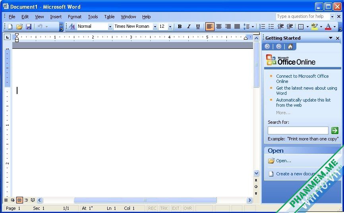Click Create a new document link
344x213 pixels.
coord(298,174)
